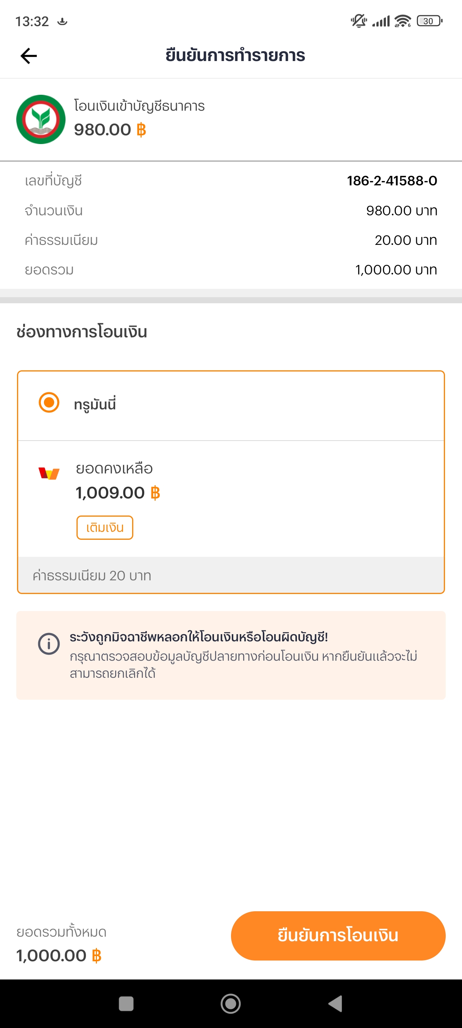
Task: Tap the muted notification bell icon
Action: click(359, 21)
